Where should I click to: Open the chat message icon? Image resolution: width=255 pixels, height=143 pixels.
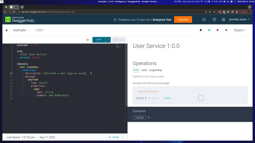click(204, 20)
